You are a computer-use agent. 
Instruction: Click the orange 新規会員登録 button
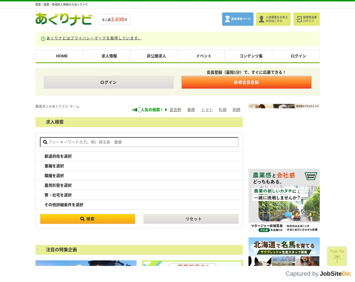coord(246,82)
